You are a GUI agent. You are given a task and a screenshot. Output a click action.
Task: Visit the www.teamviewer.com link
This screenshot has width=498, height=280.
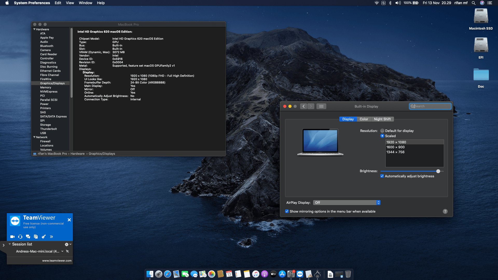(57, 261)
